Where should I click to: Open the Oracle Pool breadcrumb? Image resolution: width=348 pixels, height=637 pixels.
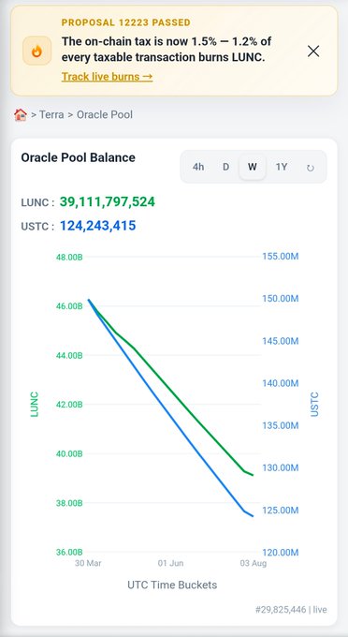(105, 114)
